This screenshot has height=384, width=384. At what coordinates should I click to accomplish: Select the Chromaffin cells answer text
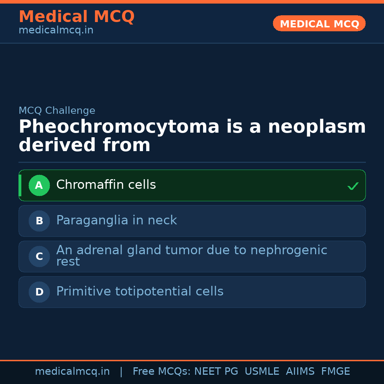(x=106, y=185)
